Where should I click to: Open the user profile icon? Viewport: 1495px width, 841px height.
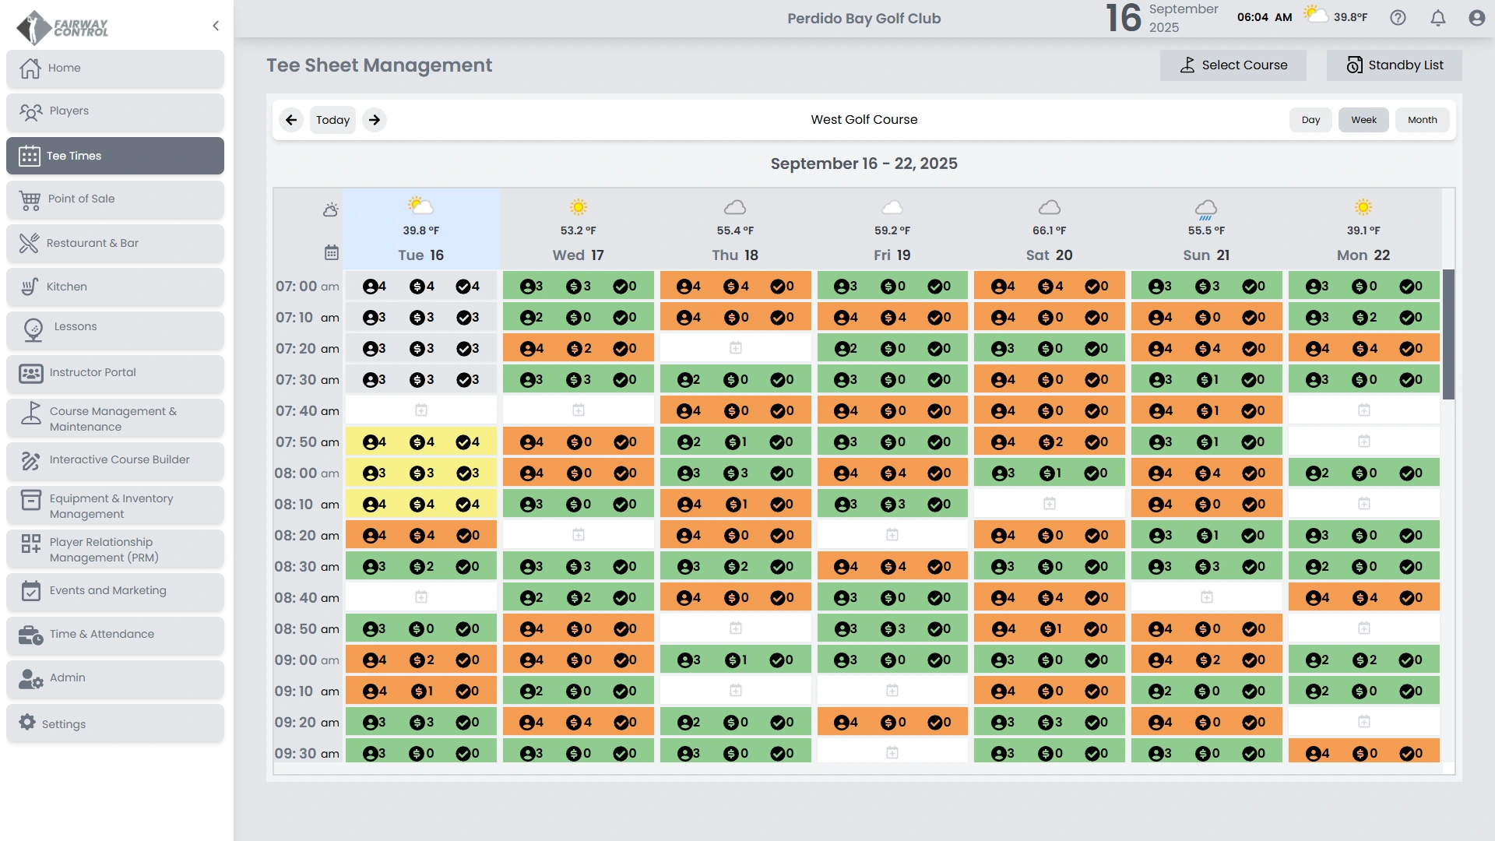coord(1476,18)
